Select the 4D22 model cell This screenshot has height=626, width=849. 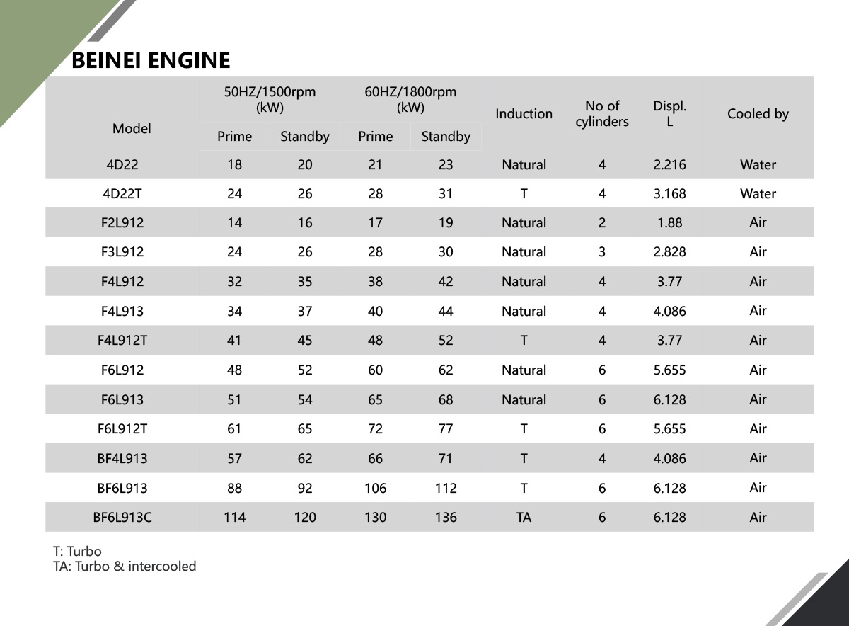click(x=122, y=165)
